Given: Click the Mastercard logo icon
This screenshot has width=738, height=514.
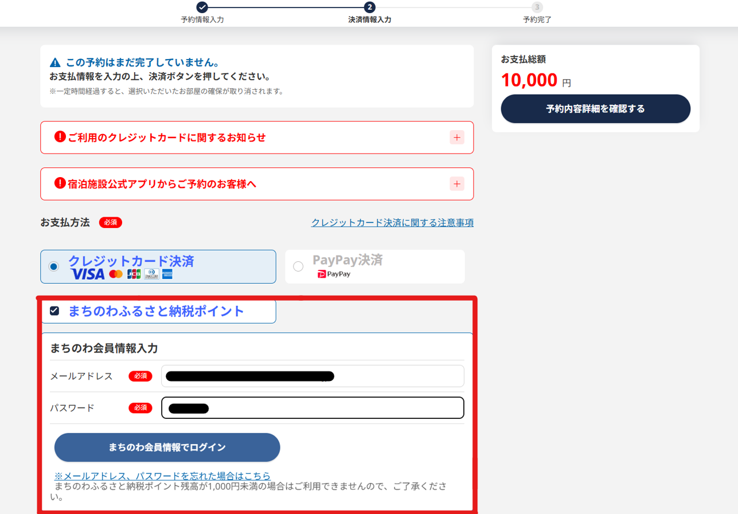Looking at the screenshot, I should 116,274.
